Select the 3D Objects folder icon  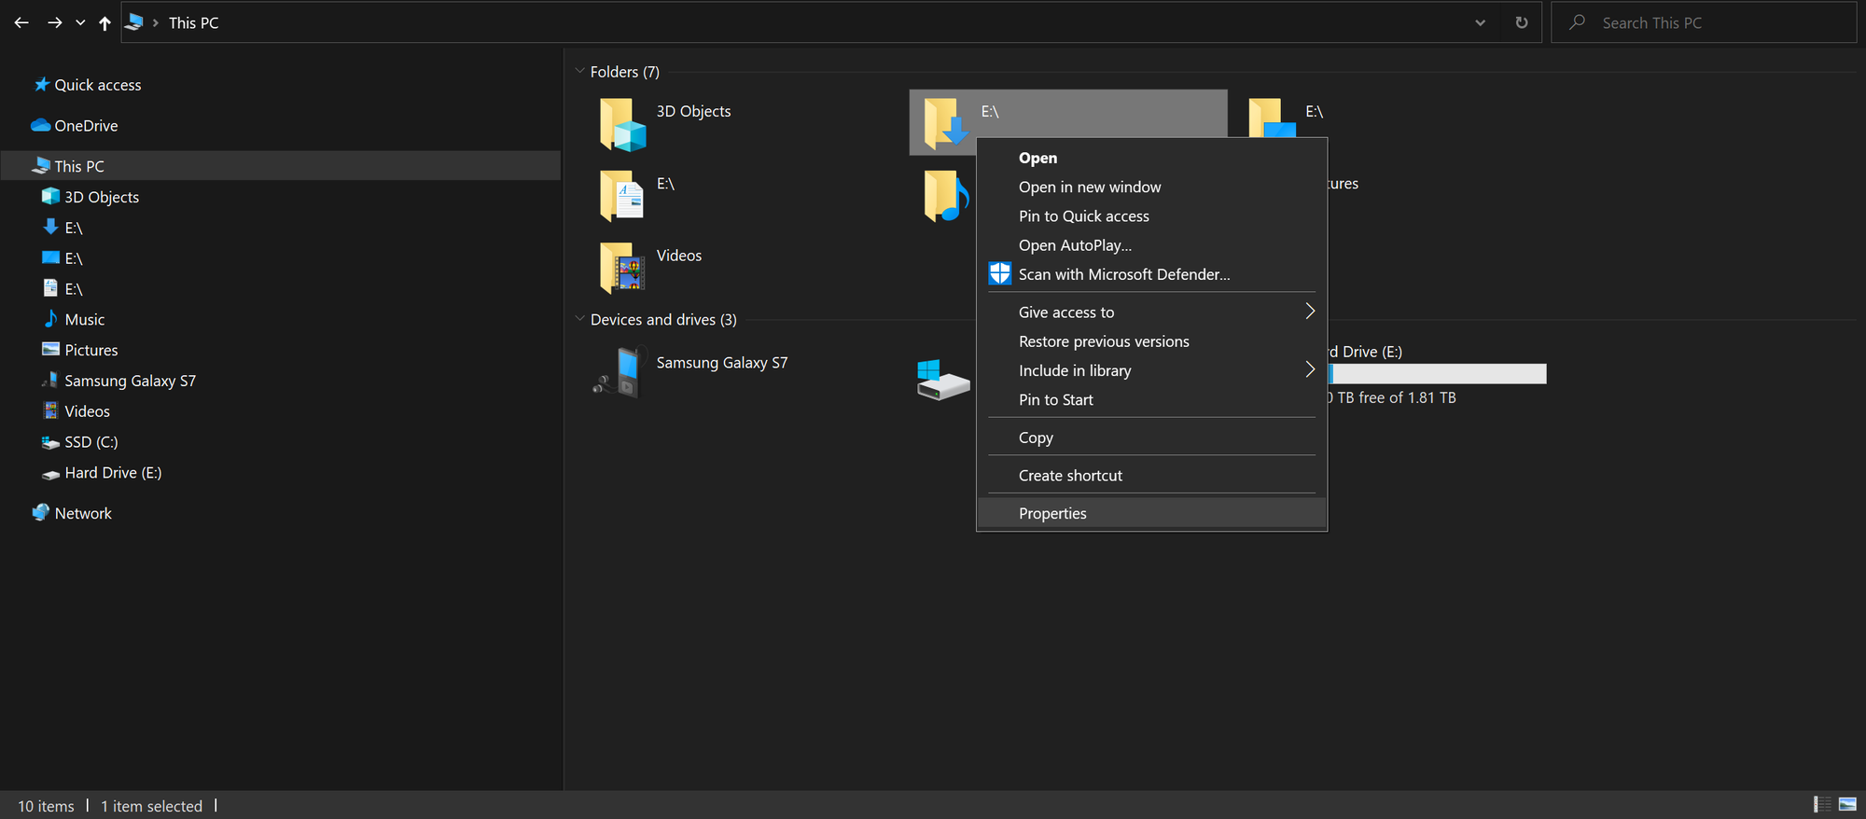pos(623,124)
